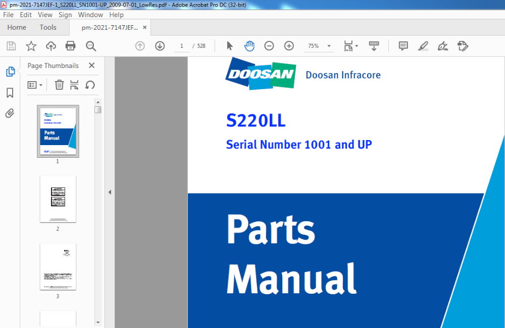Select page 2 thumbnail
Viewport: 505px width, 328px height.
(x=58, y=199)
